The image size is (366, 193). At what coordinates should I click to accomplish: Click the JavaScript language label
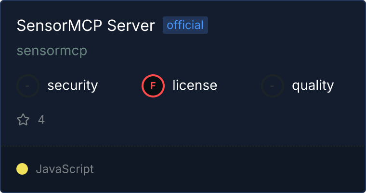(x=65, y=169)
